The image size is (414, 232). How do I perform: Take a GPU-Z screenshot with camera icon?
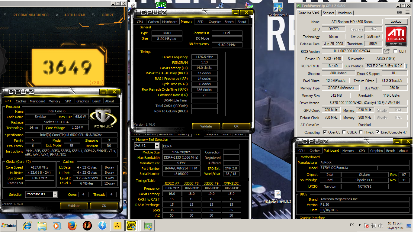click(399, 12)
